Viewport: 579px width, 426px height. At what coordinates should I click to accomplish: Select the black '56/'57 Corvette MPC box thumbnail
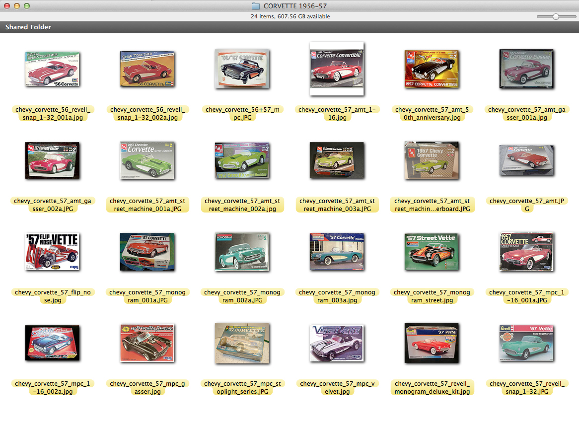pos(242,69)
